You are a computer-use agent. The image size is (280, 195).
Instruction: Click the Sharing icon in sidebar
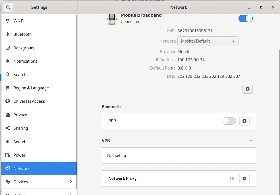coord(7,128)
